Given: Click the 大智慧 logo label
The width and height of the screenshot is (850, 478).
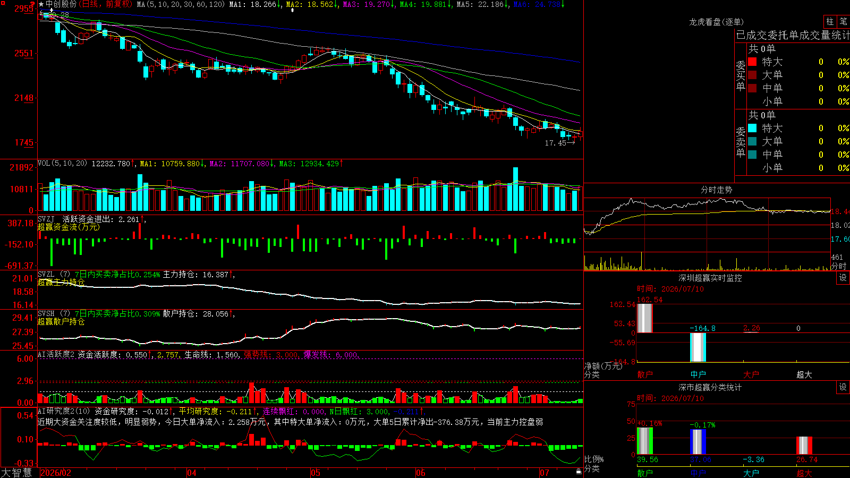Looking at the screenshot, I should pyautogui.click(x=16, y=473).
